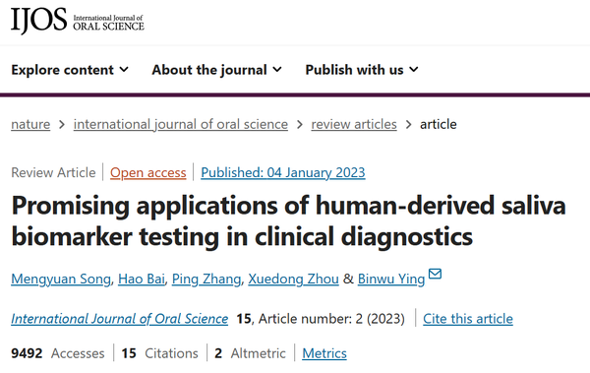Open the About the journal dropdown

[x=217, y=70]
